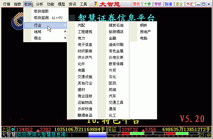Screen dimensions: 213x139
Task: Choose 电脑 industry sector
Action: [x=143, y=38]
